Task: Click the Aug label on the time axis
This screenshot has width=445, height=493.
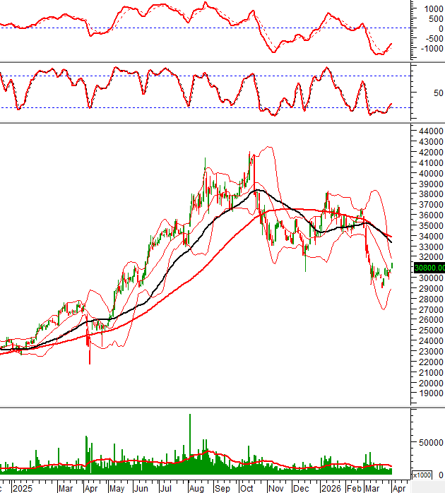Action: (x=197, y=487)
